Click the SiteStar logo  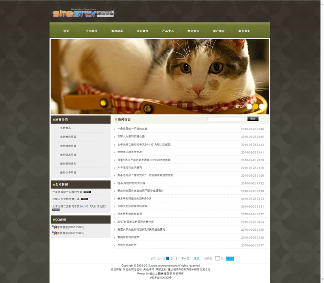coord(83,13)
